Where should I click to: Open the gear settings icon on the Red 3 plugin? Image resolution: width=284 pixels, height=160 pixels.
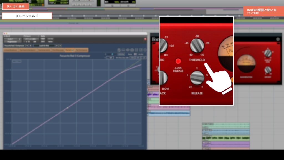click(278, 39)
